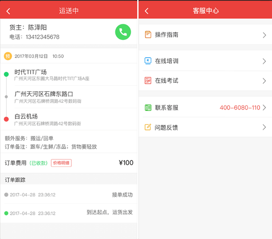Image resolution: width=272 pixels, height=239 pixels.
Task: Tap the phone number 13412345678
Action: [43, 37]
